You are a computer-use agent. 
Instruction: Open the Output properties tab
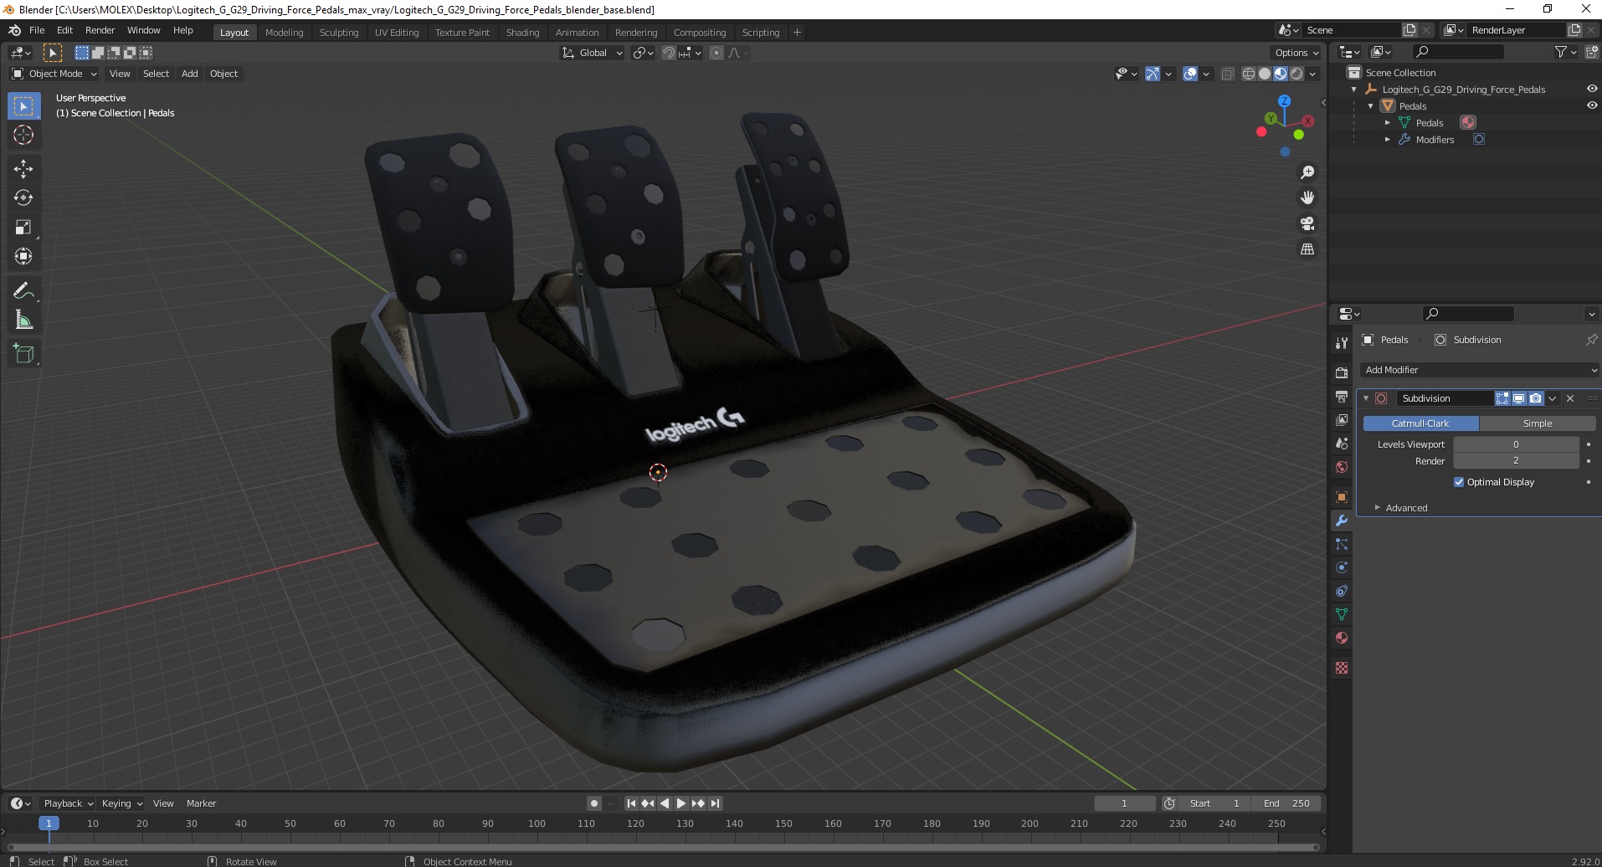click(x=1342, y=396)
